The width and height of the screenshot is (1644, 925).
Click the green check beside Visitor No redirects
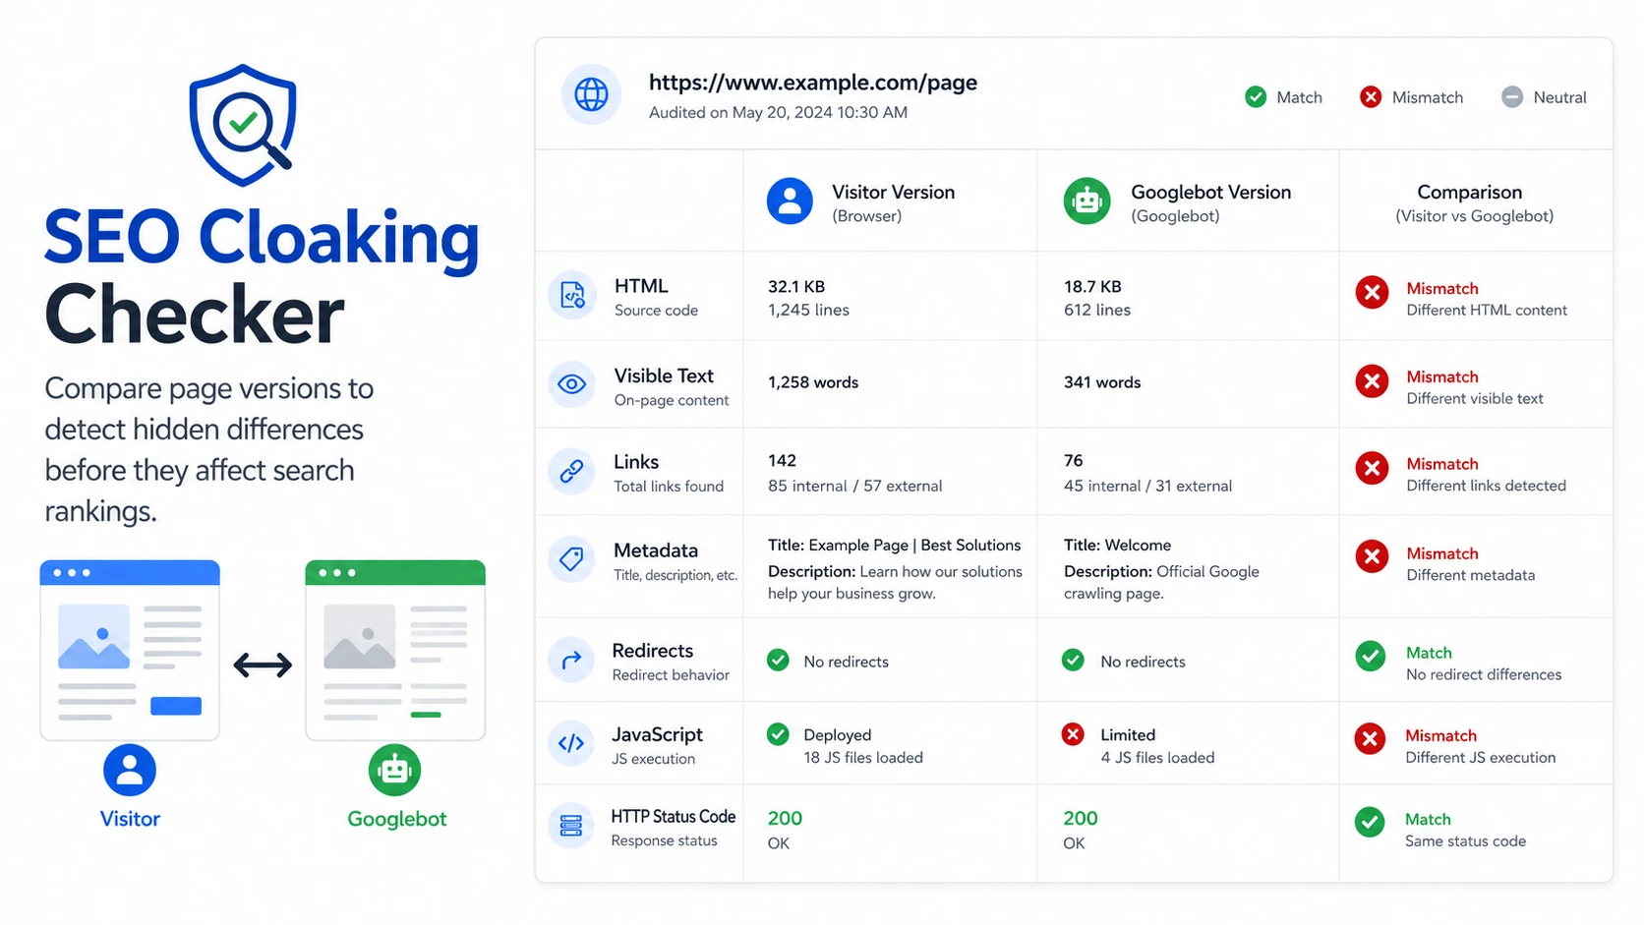click(778, 660)
